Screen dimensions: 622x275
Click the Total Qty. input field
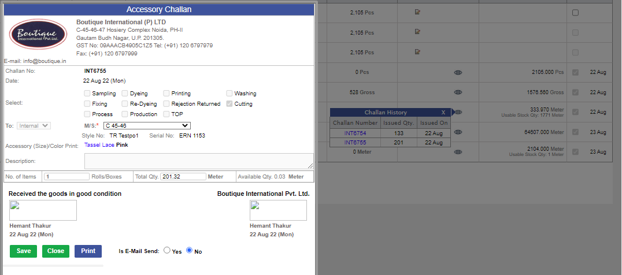pyautogui.click(x=183, y=177)
